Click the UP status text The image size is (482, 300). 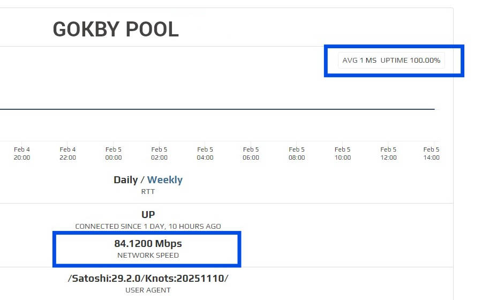point(148,215)
